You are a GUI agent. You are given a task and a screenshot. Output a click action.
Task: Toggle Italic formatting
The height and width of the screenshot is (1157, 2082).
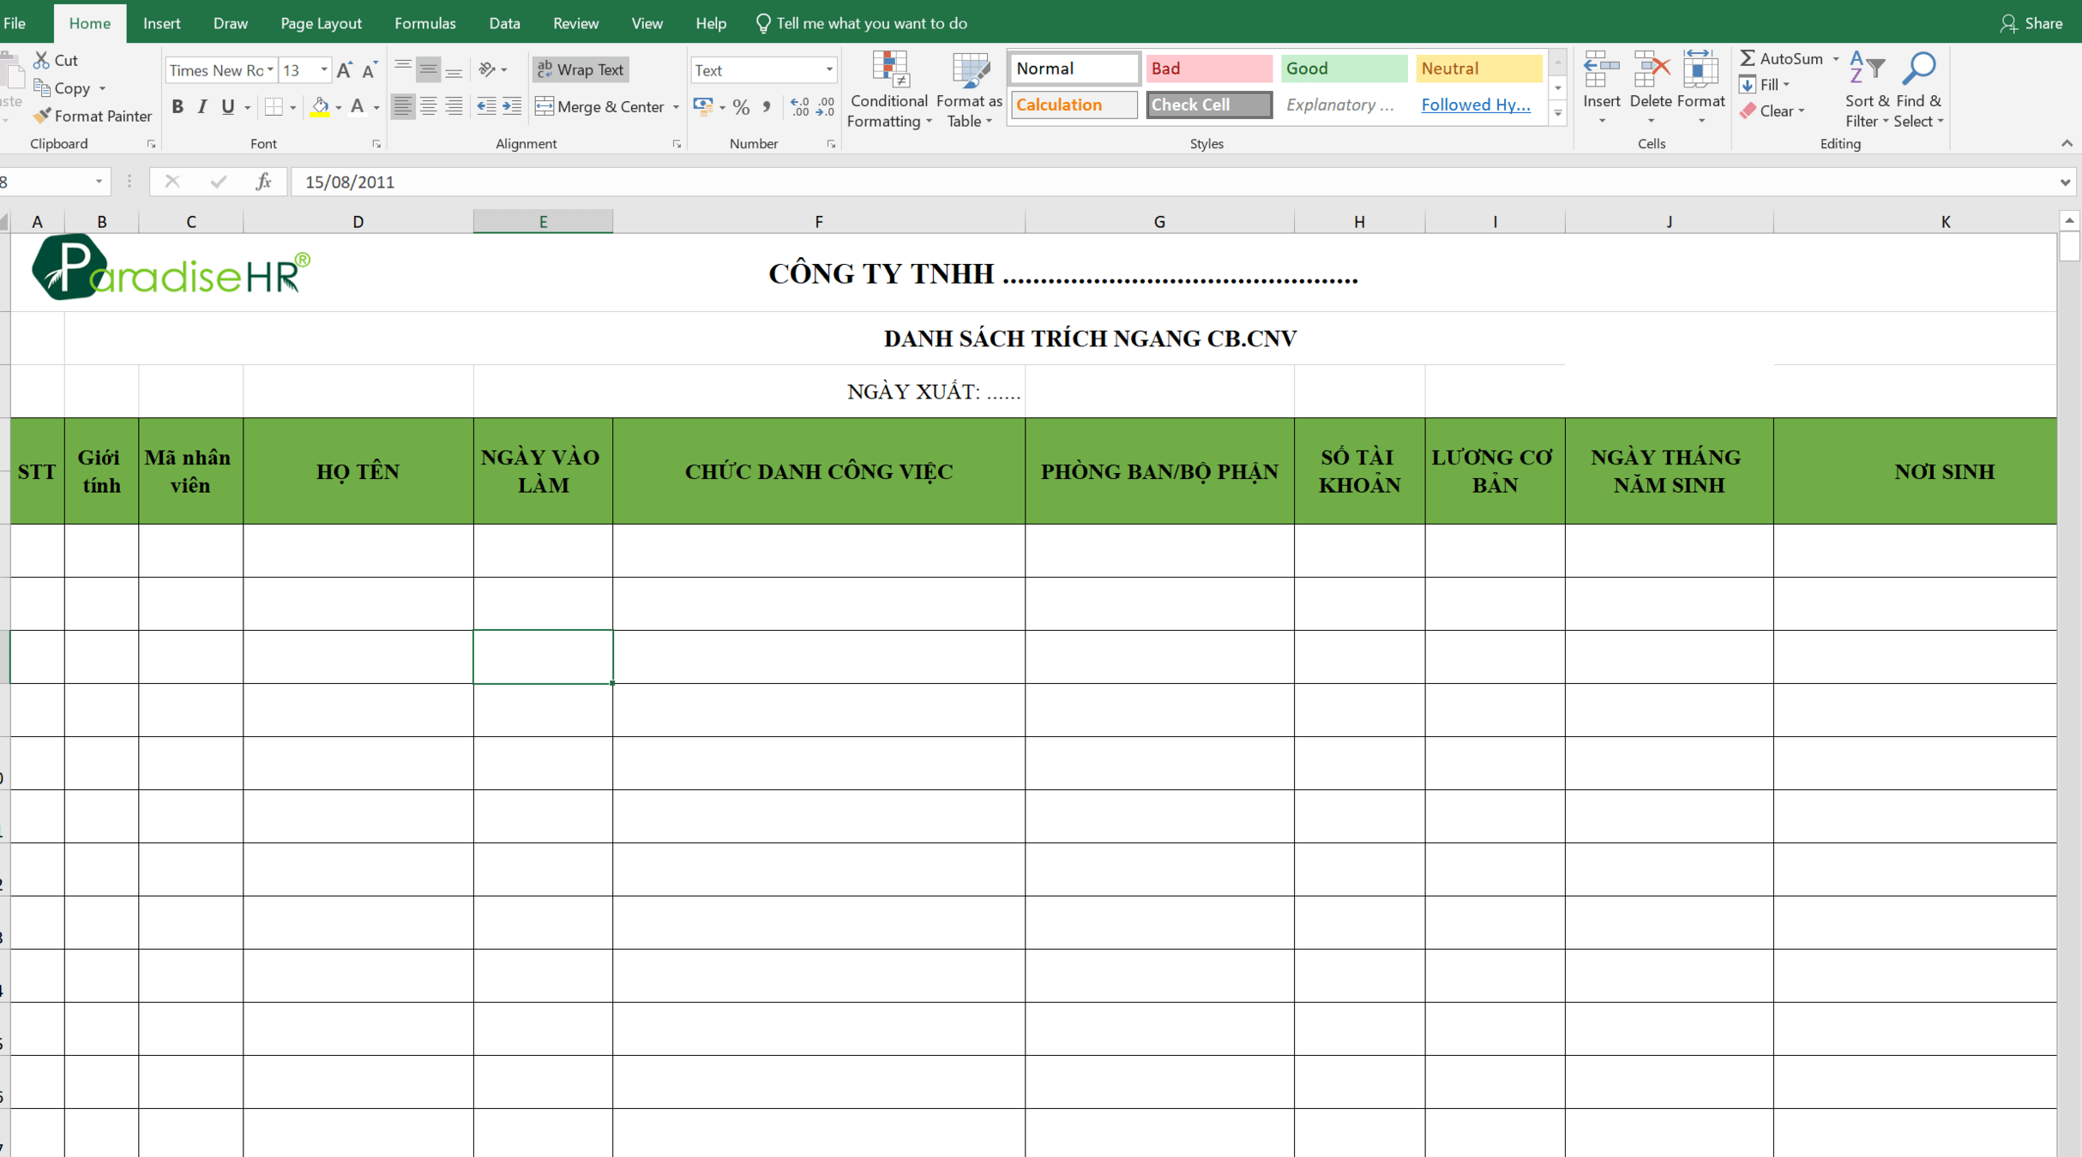click(202, 107)
